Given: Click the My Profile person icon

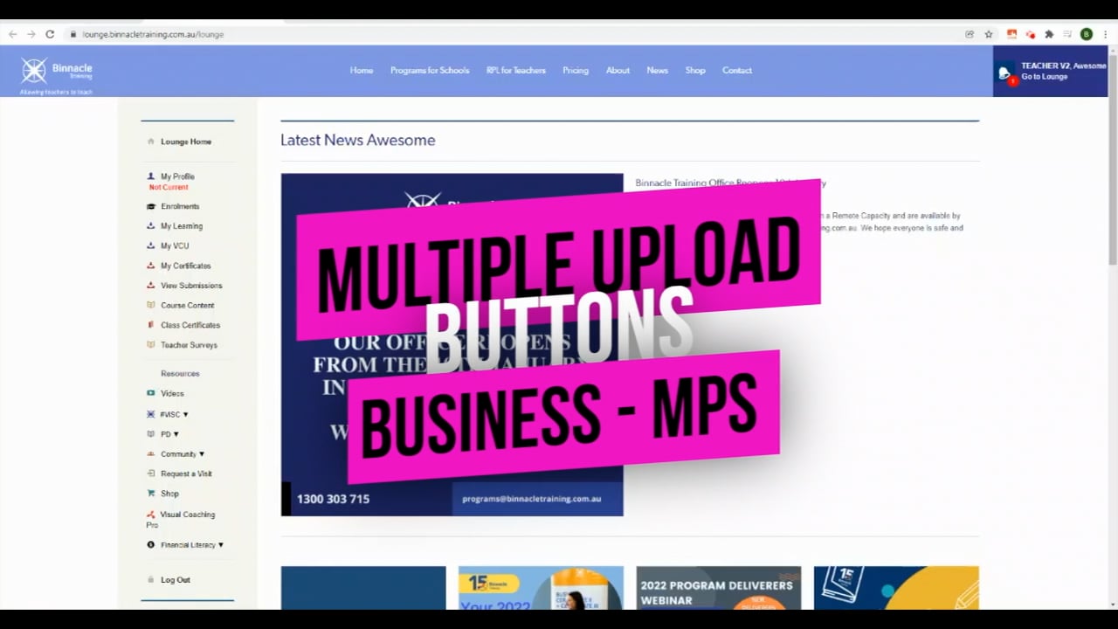Looking at the screenshot, I should 151,176.
